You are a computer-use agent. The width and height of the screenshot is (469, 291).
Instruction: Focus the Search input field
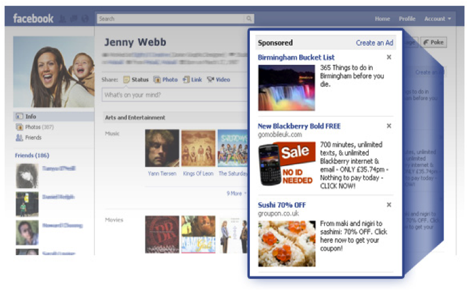(x=170, y=19)
